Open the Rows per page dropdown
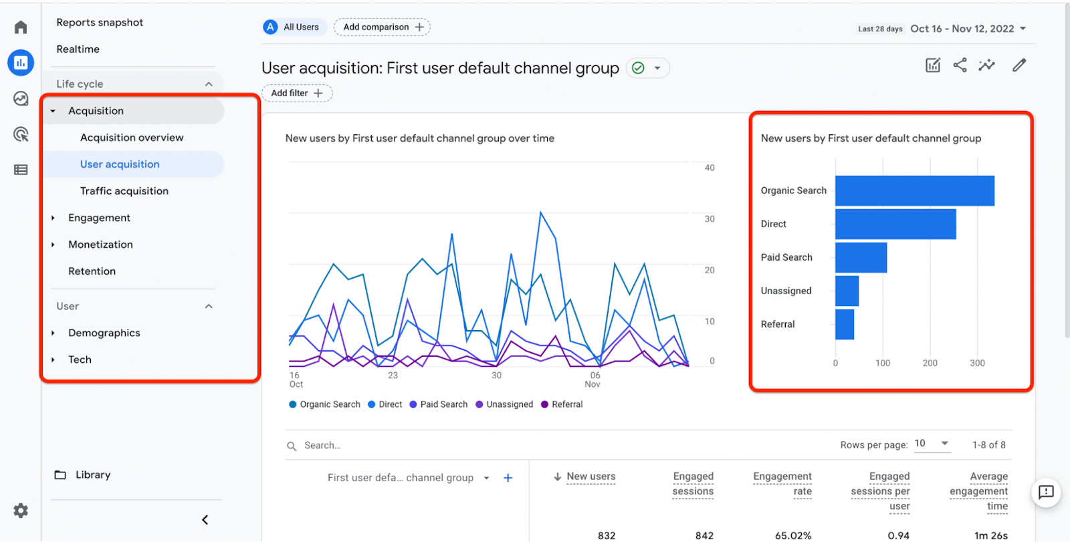Image resolution: width=1070 pixels, height=542 pixels. click(932, 444)
